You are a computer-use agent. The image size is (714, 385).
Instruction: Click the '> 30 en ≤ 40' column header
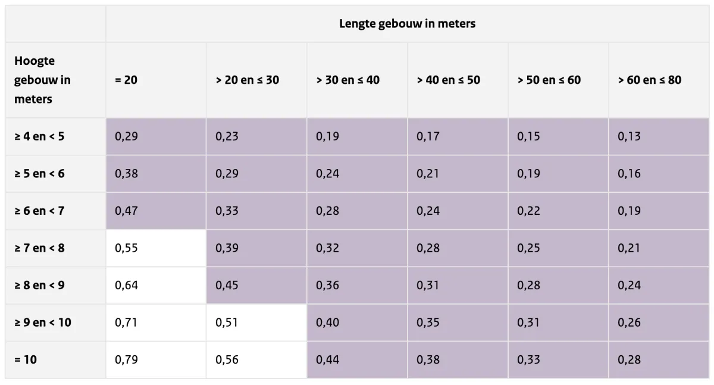pyautogui.click(x=347, y=80)
